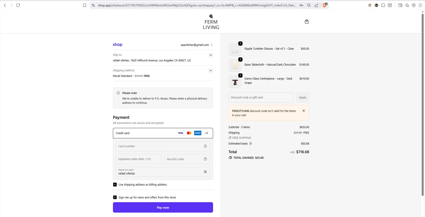Image resolution: width=425 pixels, height=217 pixels.
Task: Click the Ripple Tumbler Glasses thumbnail
Action: [x=235, y=49]
